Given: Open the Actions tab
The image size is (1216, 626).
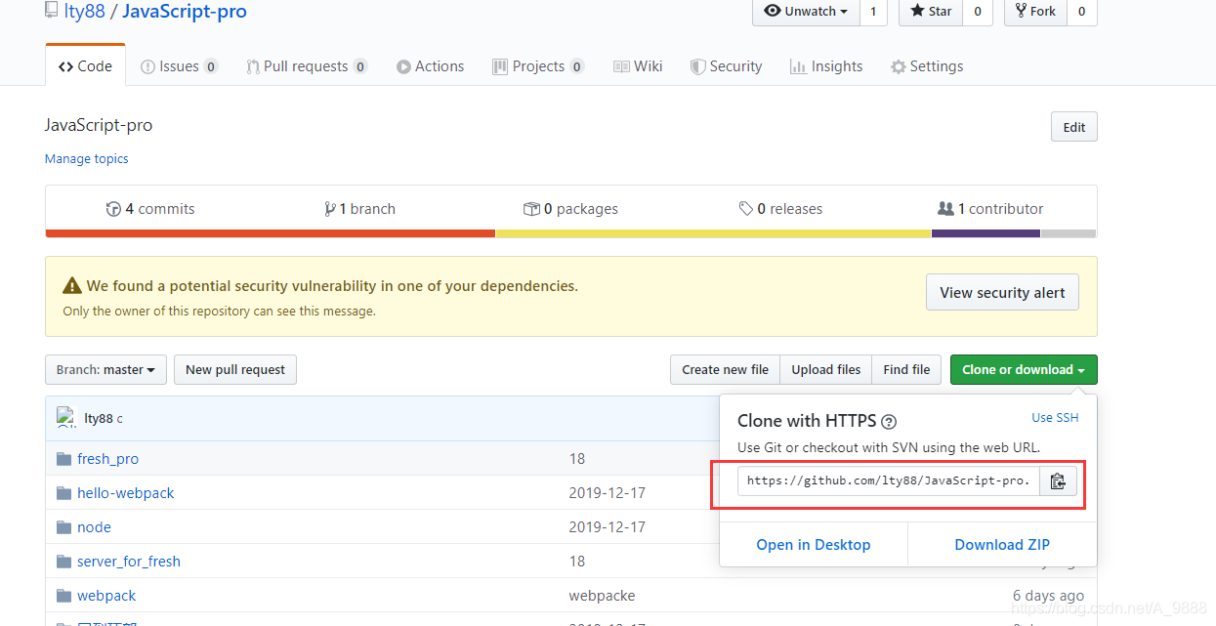Looking at the screenshot, I should 430,66.
